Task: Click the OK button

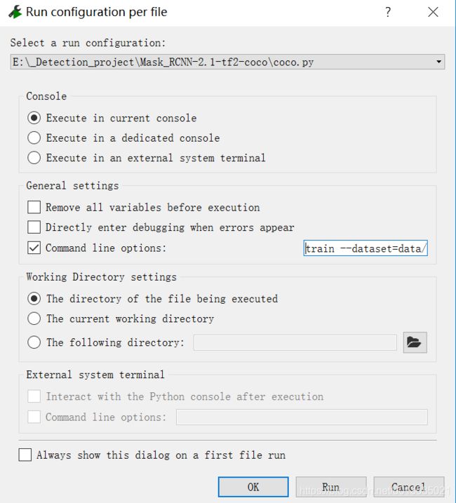Action: pos(253,487)
